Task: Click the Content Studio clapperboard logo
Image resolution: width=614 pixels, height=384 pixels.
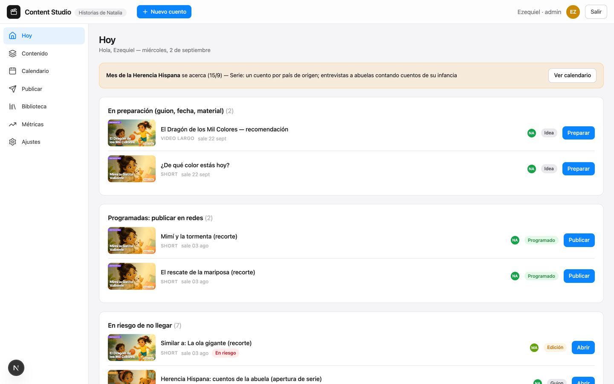Action: (14, 12)
